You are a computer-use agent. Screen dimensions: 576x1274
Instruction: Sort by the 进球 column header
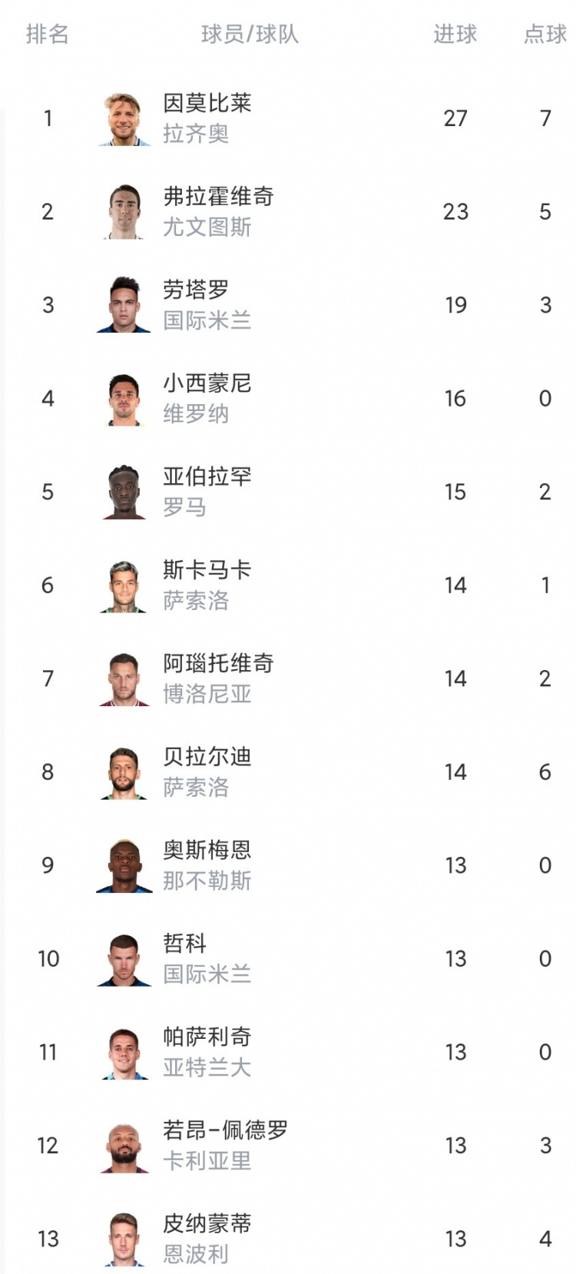click(x=455, y=35)
